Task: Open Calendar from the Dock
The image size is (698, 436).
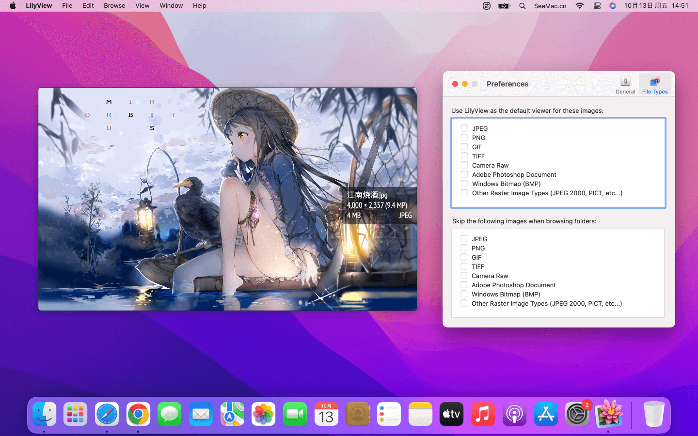Action: coord(326,414)
